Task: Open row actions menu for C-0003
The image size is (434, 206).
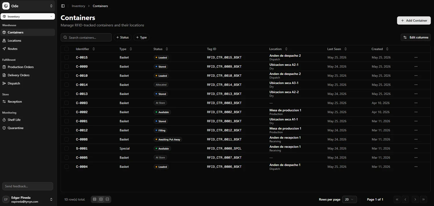Action: pyautogui.click(x=416, y=103)
